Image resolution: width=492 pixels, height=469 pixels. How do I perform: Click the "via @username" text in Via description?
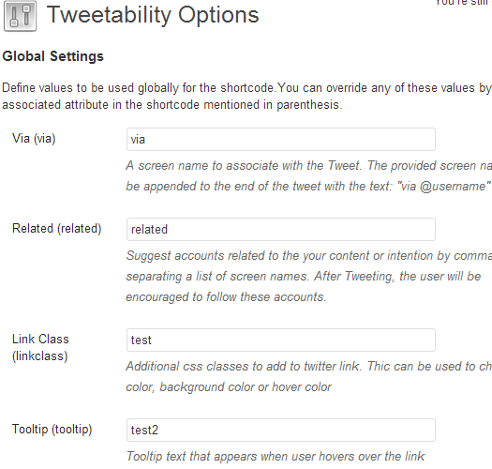click(444, 187)
